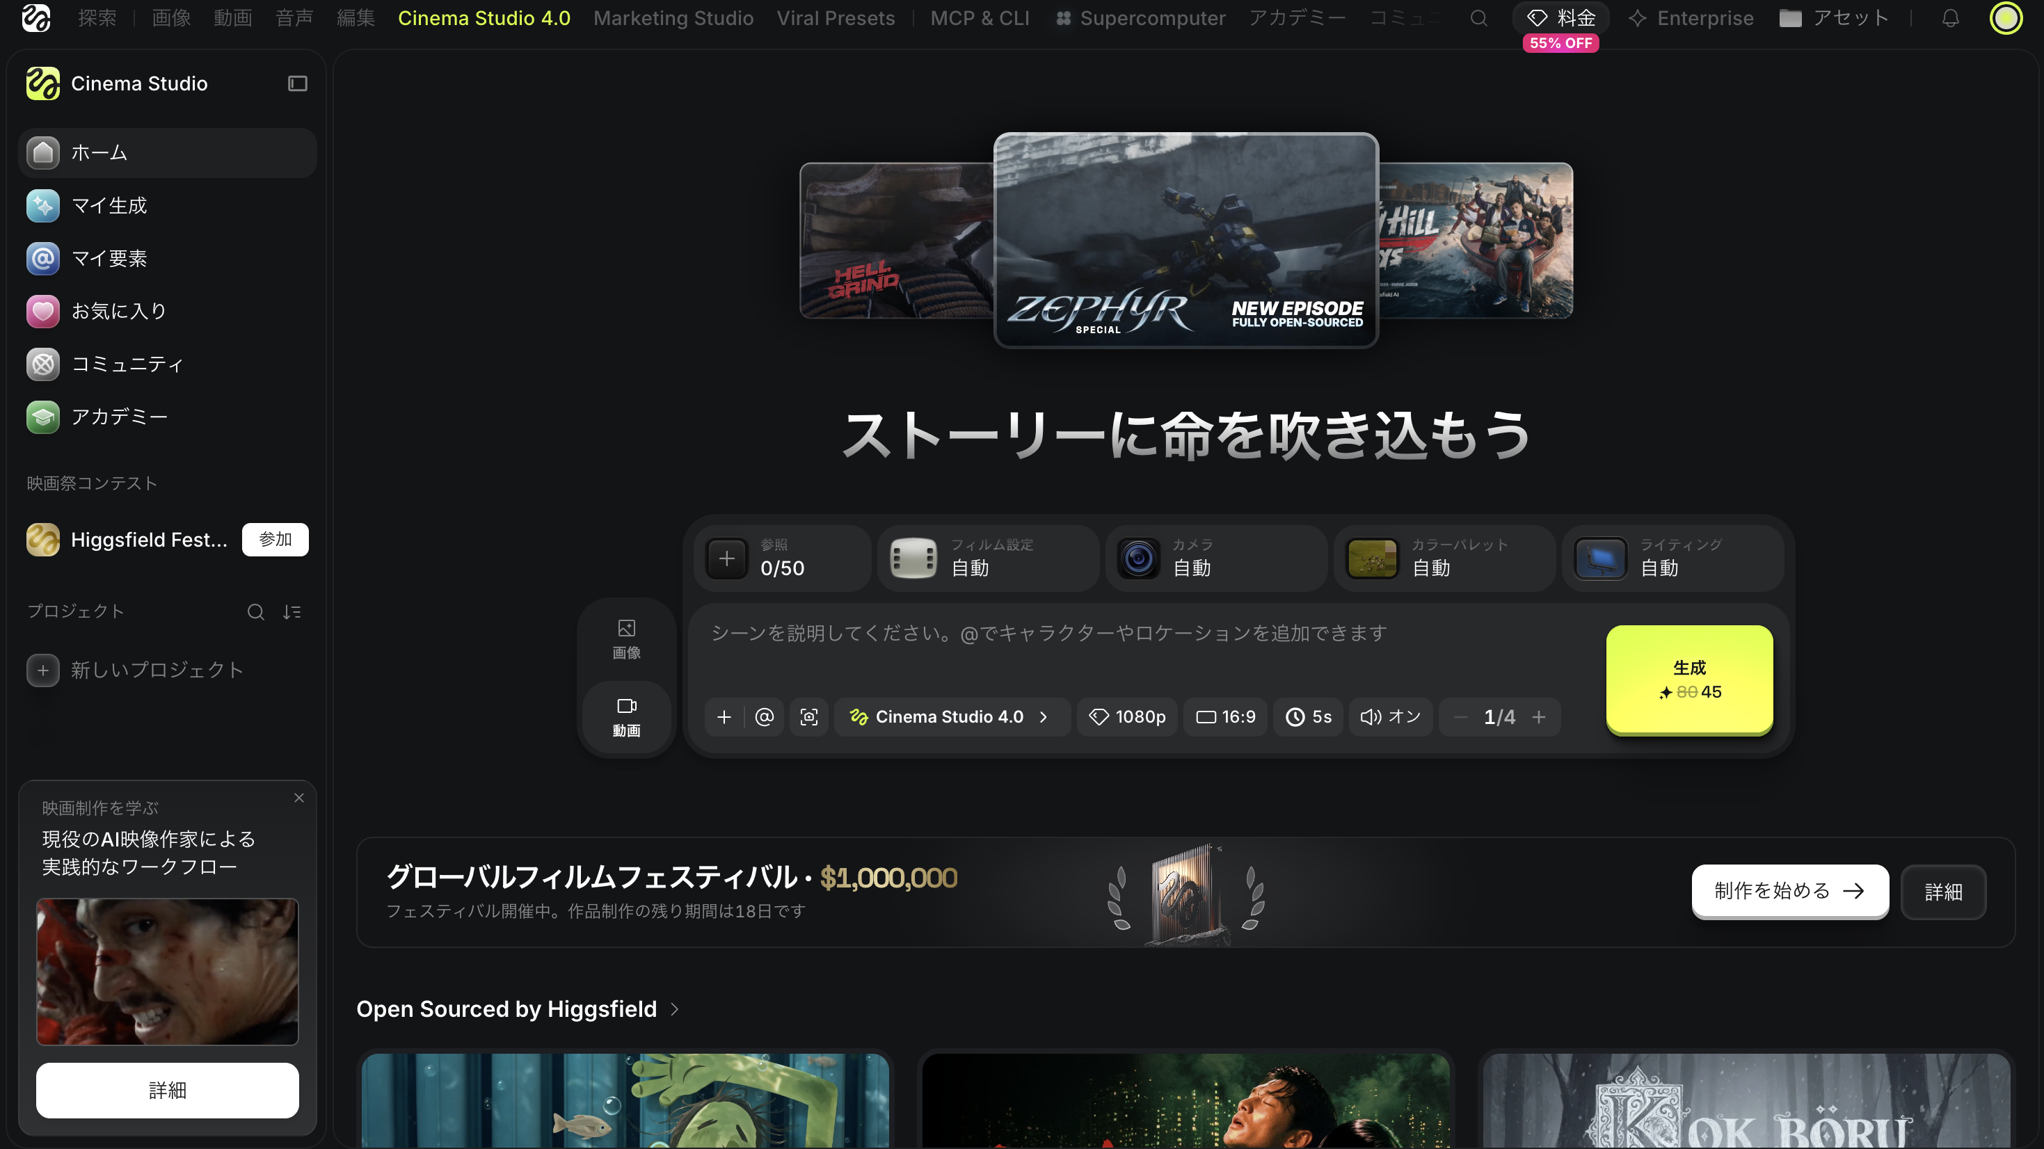Open マイ生成 in the sidebar
Screen dimensions: 2044x1149
click(x=168, y=205)
